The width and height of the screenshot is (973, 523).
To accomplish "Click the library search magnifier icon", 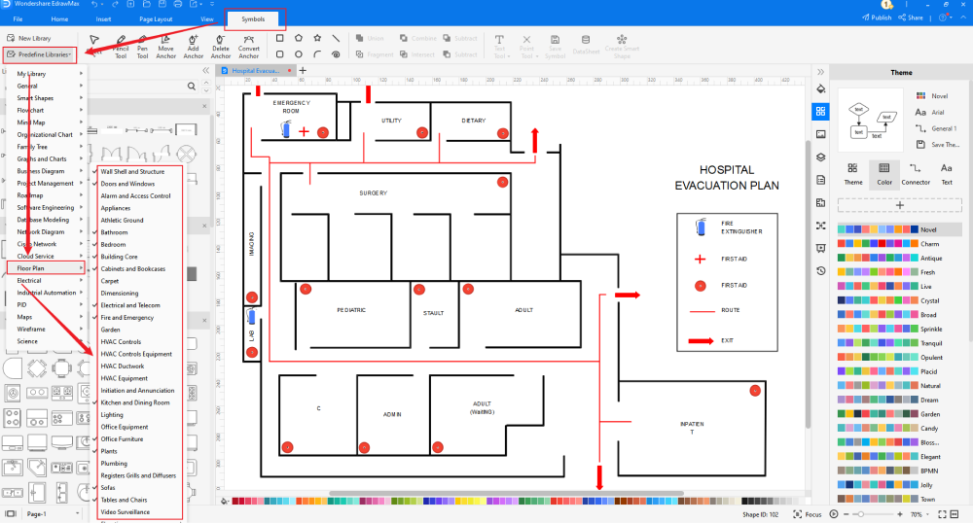I will 192,87.
